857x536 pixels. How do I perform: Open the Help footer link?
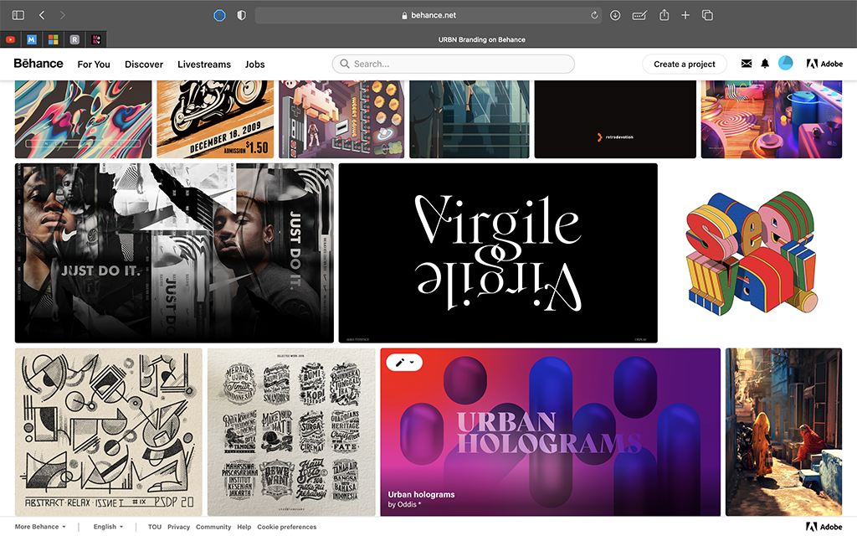[244, 527]
